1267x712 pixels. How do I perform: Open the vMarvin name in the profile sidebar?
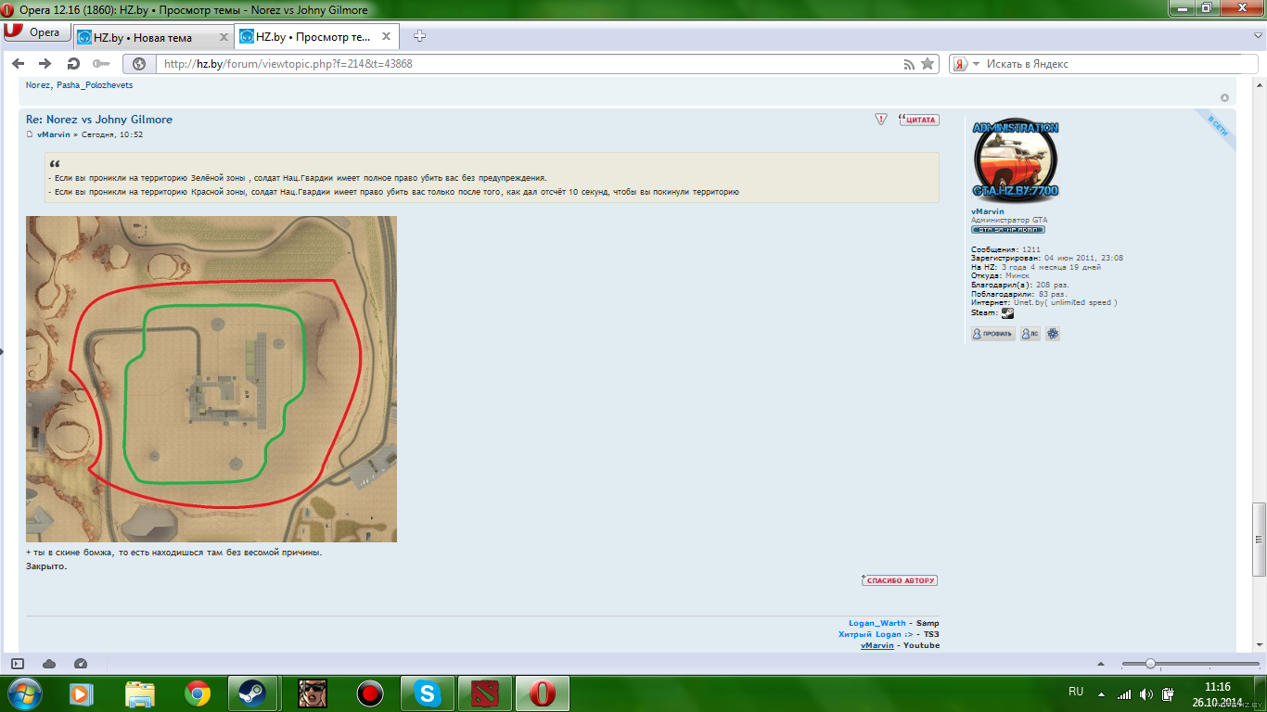pos(987,211)
